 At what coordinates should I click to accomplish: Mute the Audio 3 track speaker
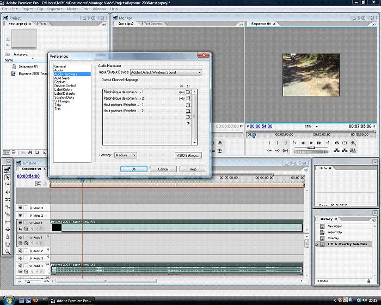point(21,258)
